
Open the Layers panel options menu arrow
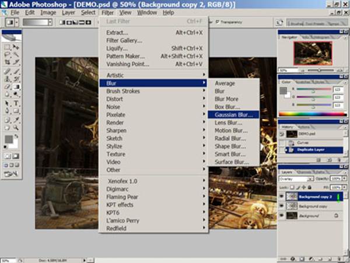pos(345,172)
